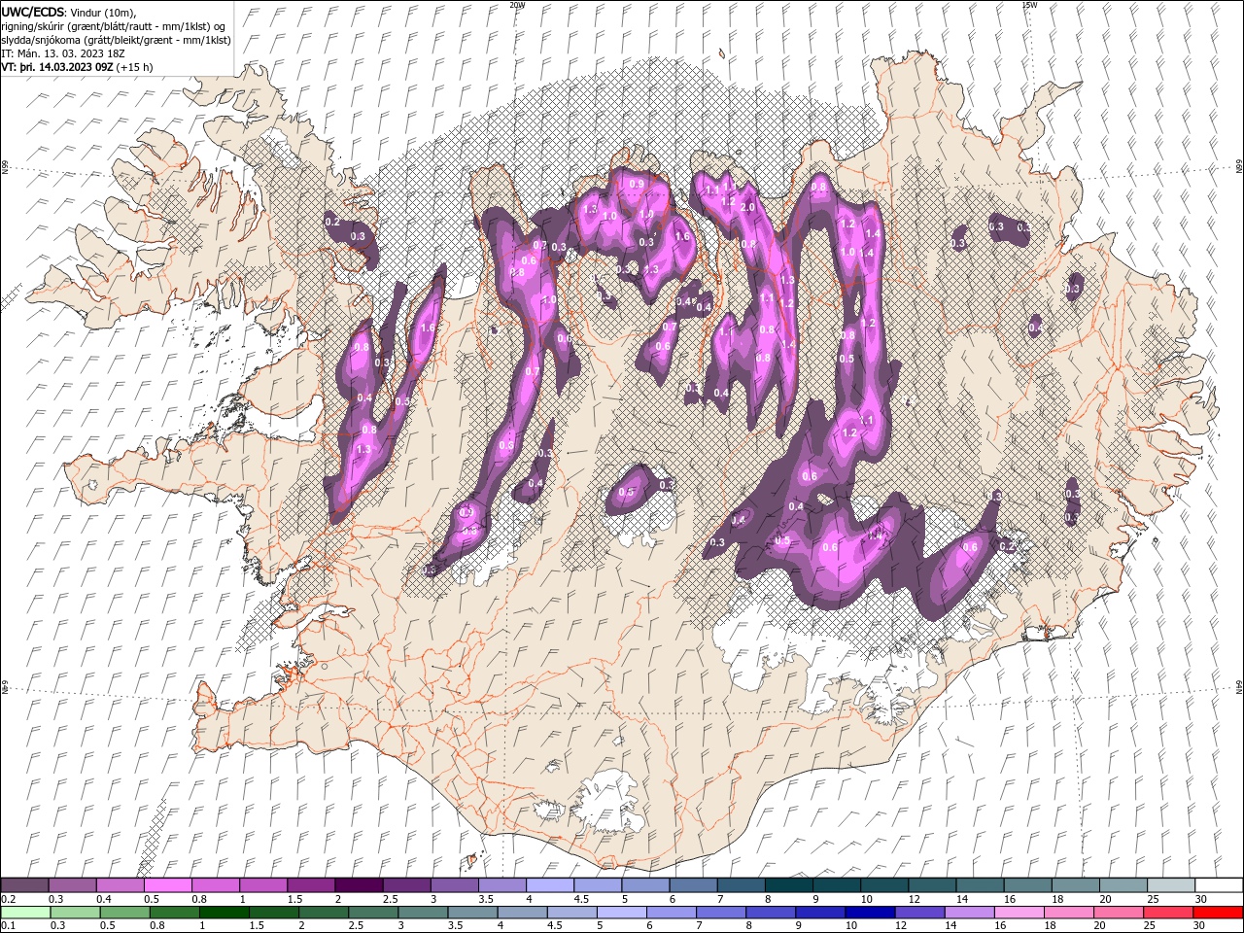
Task: Pick bright red swatch after lower 30 label
Action: pyautogui.click(x=1218, y=913)
